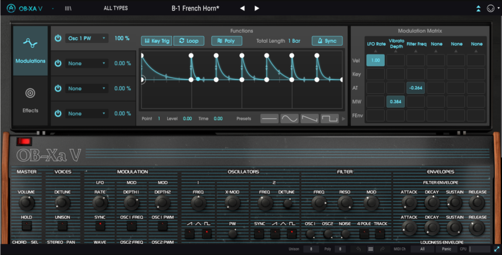Switch to the Effects tab
The width and height of the screenshot is (502, 255).
(30, 100)
